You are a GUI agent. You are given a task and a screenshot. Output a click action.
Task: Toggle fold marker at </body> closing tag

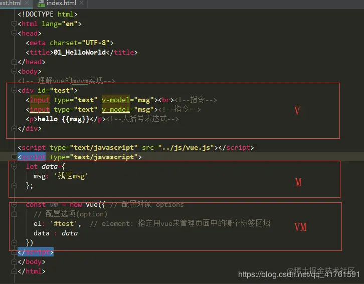click(14, 262)
